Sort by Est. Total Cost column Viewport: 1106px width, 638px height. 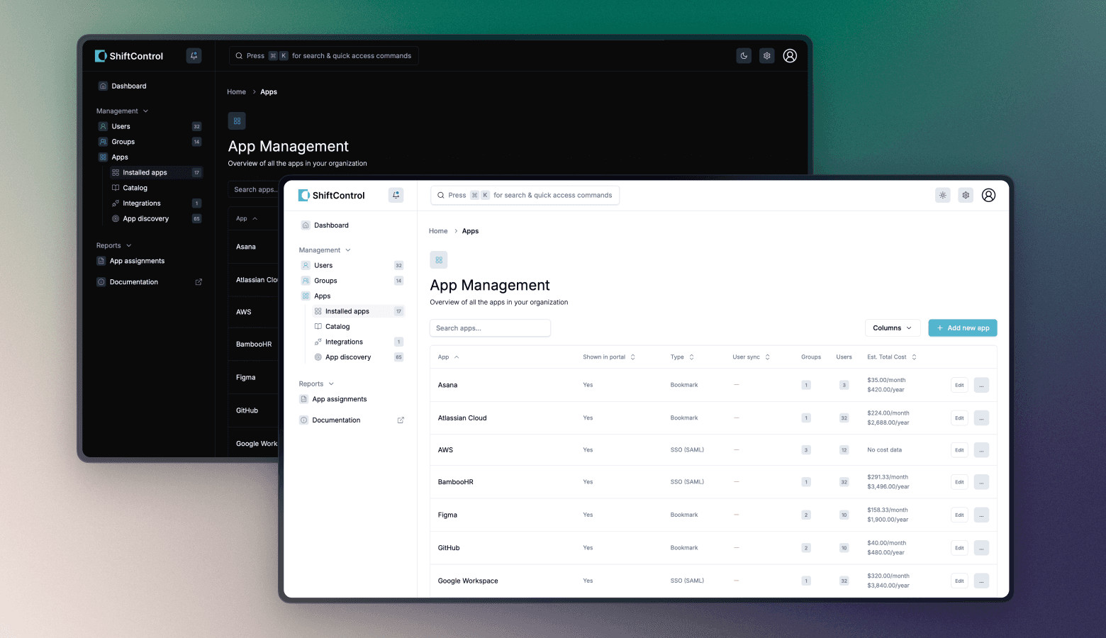click(x=892, y=357)
